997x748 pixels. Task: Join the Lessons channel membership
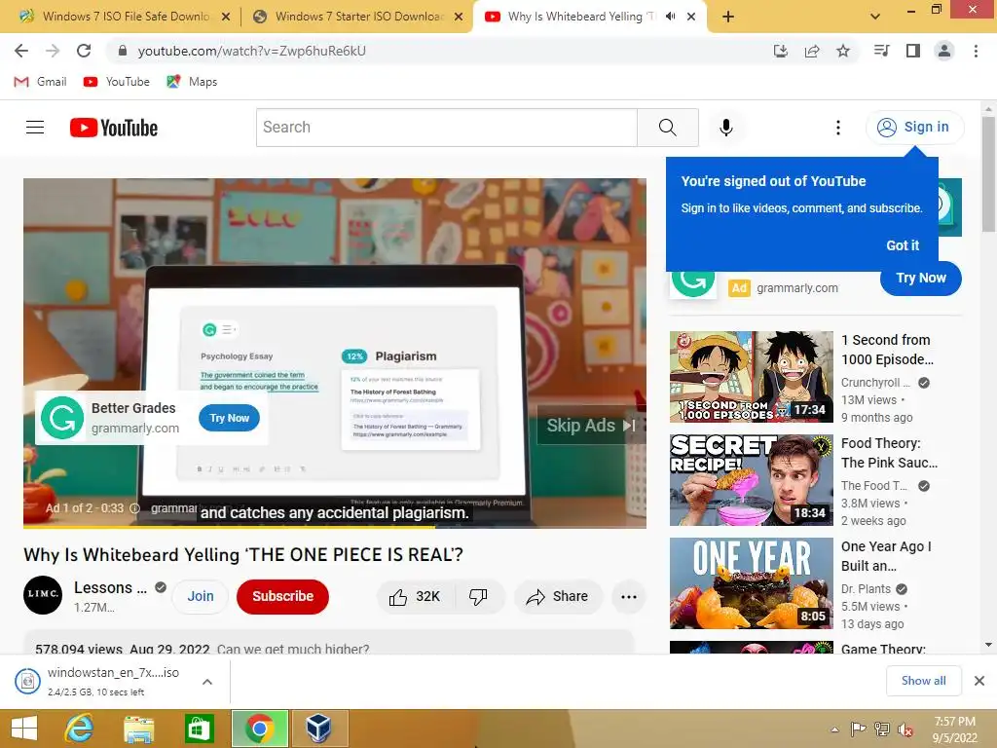[201, 597]
